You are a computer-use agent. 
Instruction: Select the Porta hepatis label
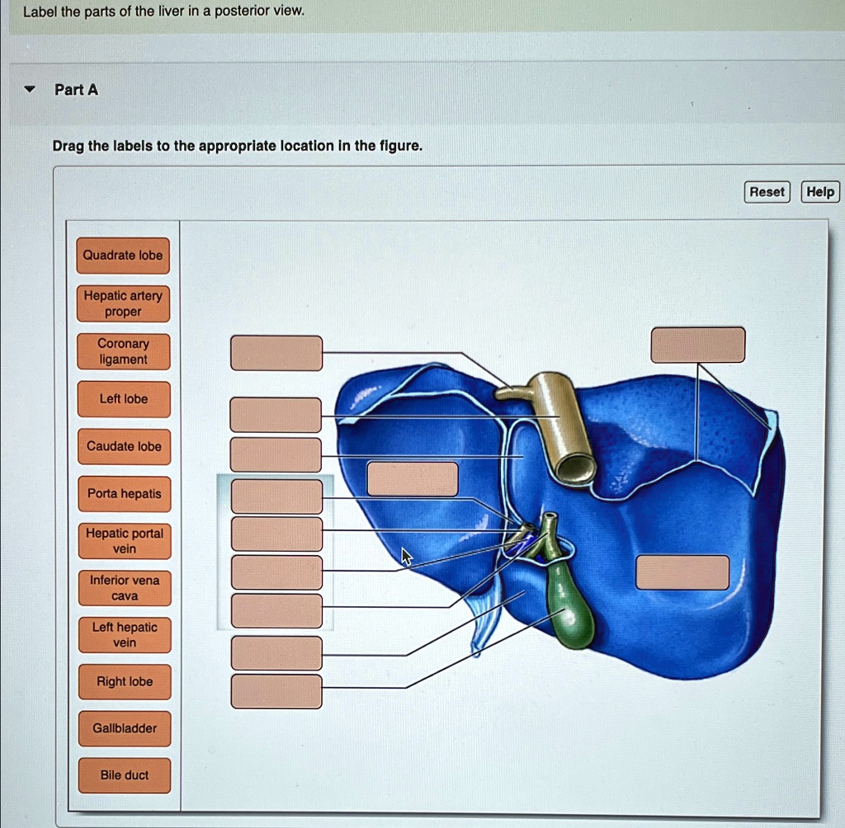click(x=124, y=493)
